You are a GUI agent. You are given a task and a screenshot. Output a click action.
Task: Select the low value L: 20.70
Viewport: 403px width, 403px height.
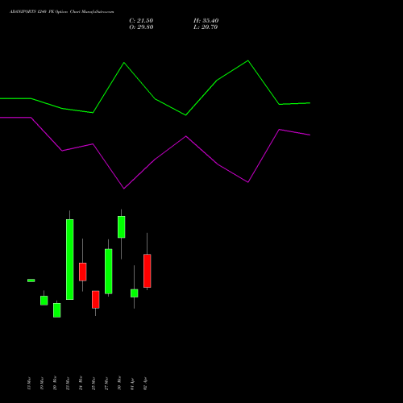point(206,27)
